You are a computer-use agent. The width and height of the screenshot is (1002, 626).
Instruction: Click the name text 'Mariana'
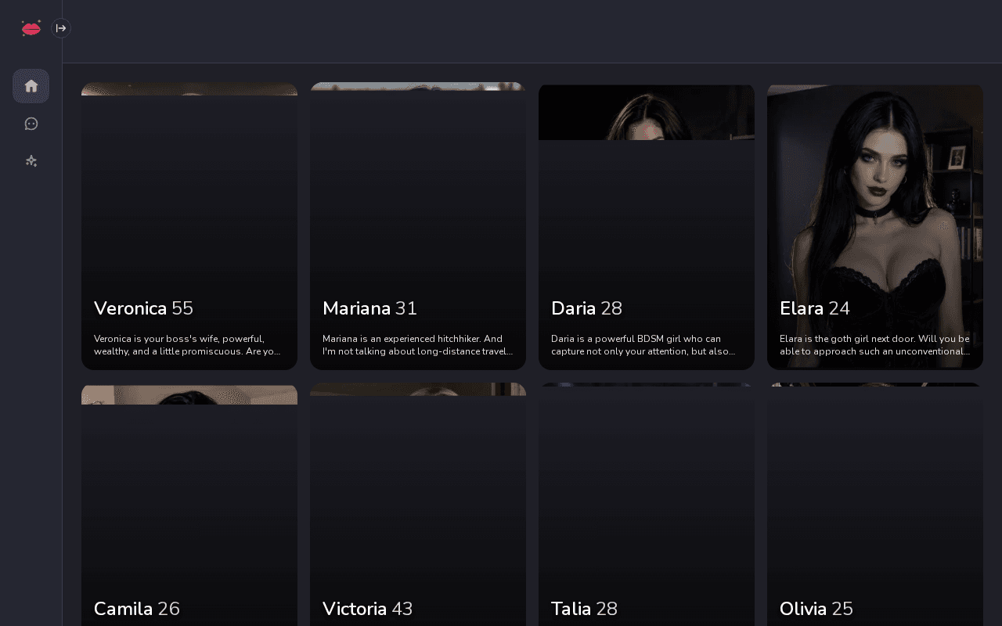coord(357,308)
